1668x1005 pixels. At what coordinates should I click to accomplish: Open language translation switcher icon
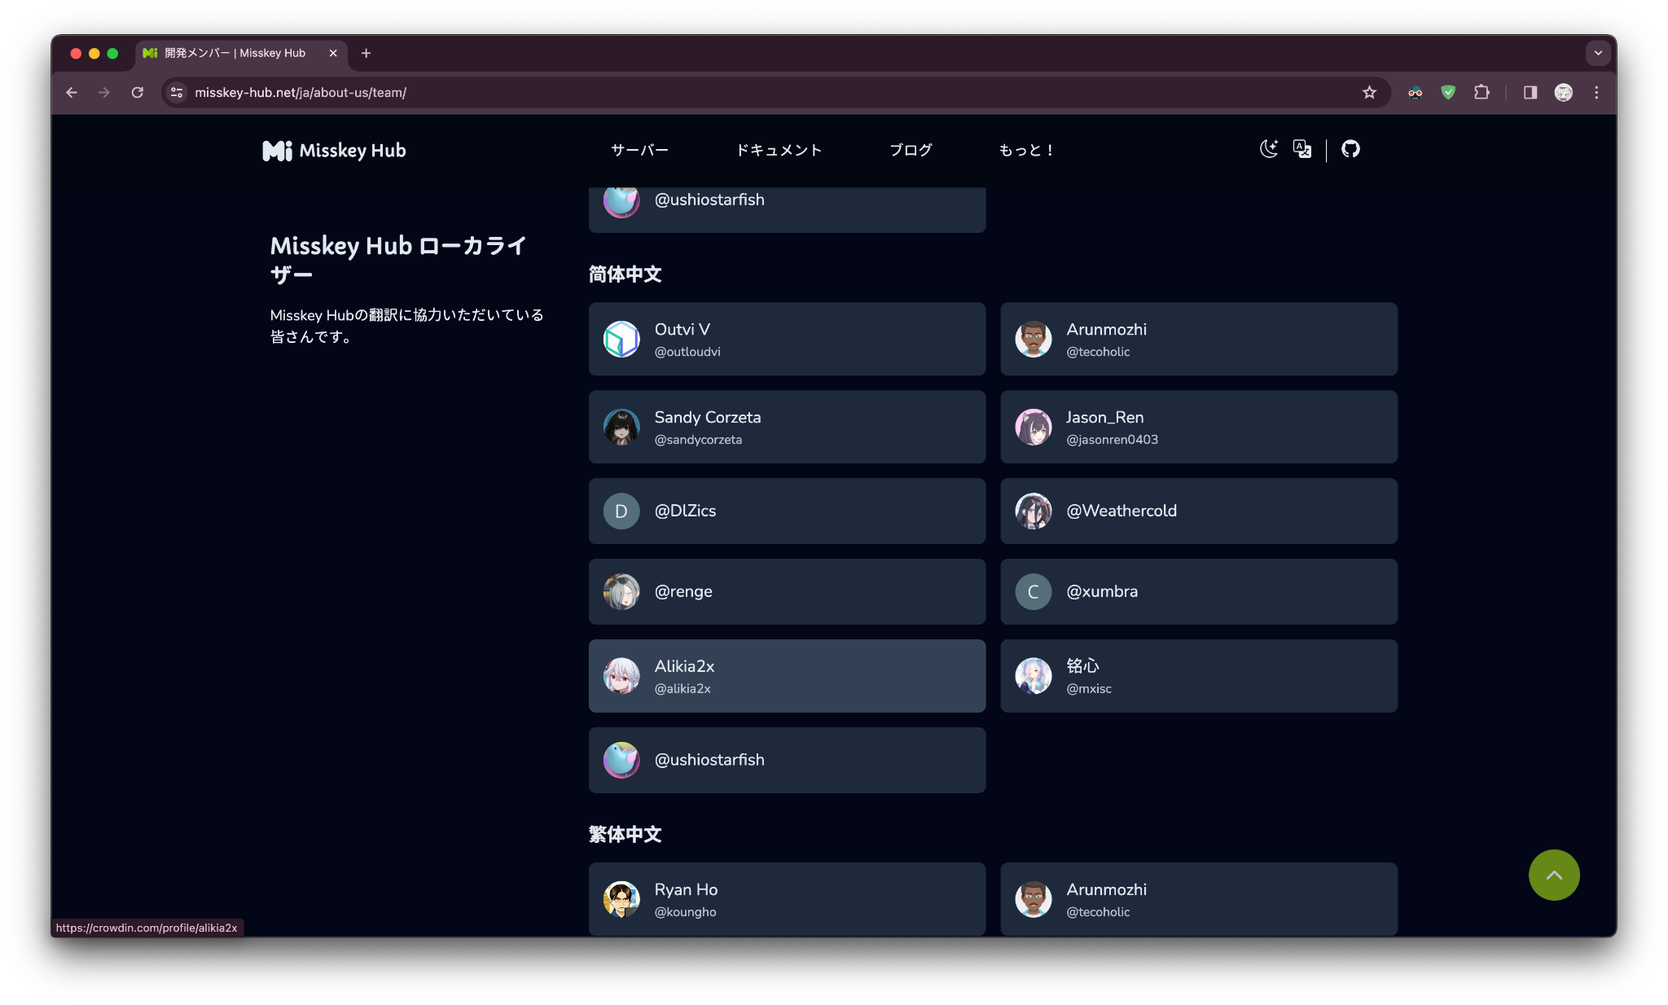coord(1302,149)
